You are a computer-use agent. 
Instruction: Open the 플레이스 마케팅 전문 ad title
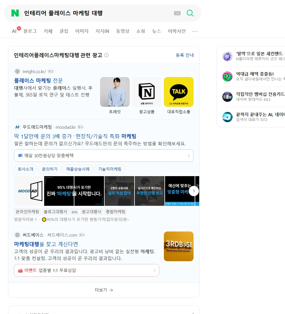(38, 80)
